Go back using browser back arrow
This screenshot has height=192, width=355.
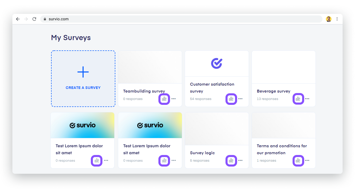pyautogui.click(x=18, y=19)
